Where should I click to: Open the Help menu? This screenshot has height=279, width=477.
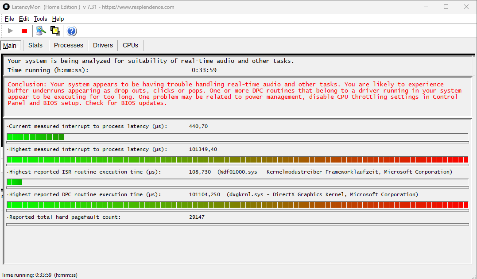[x=58, y=19]
